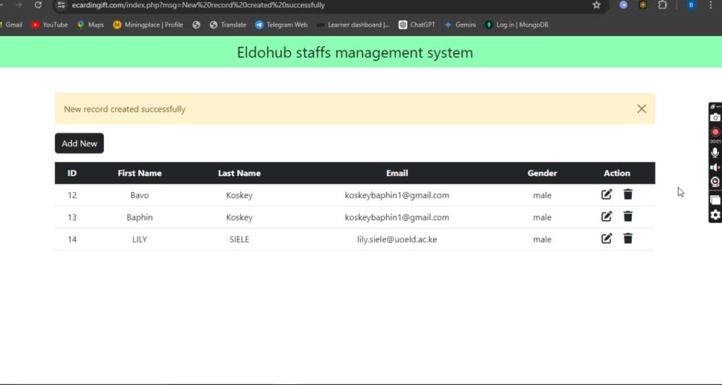Click the ID cell '13'
The width and height of the screenshot is (722, 385).
click(x=71, y=217)
